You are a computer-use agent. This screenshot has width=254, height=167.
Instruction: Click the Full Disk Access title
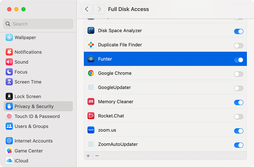(x=128, y=9)
